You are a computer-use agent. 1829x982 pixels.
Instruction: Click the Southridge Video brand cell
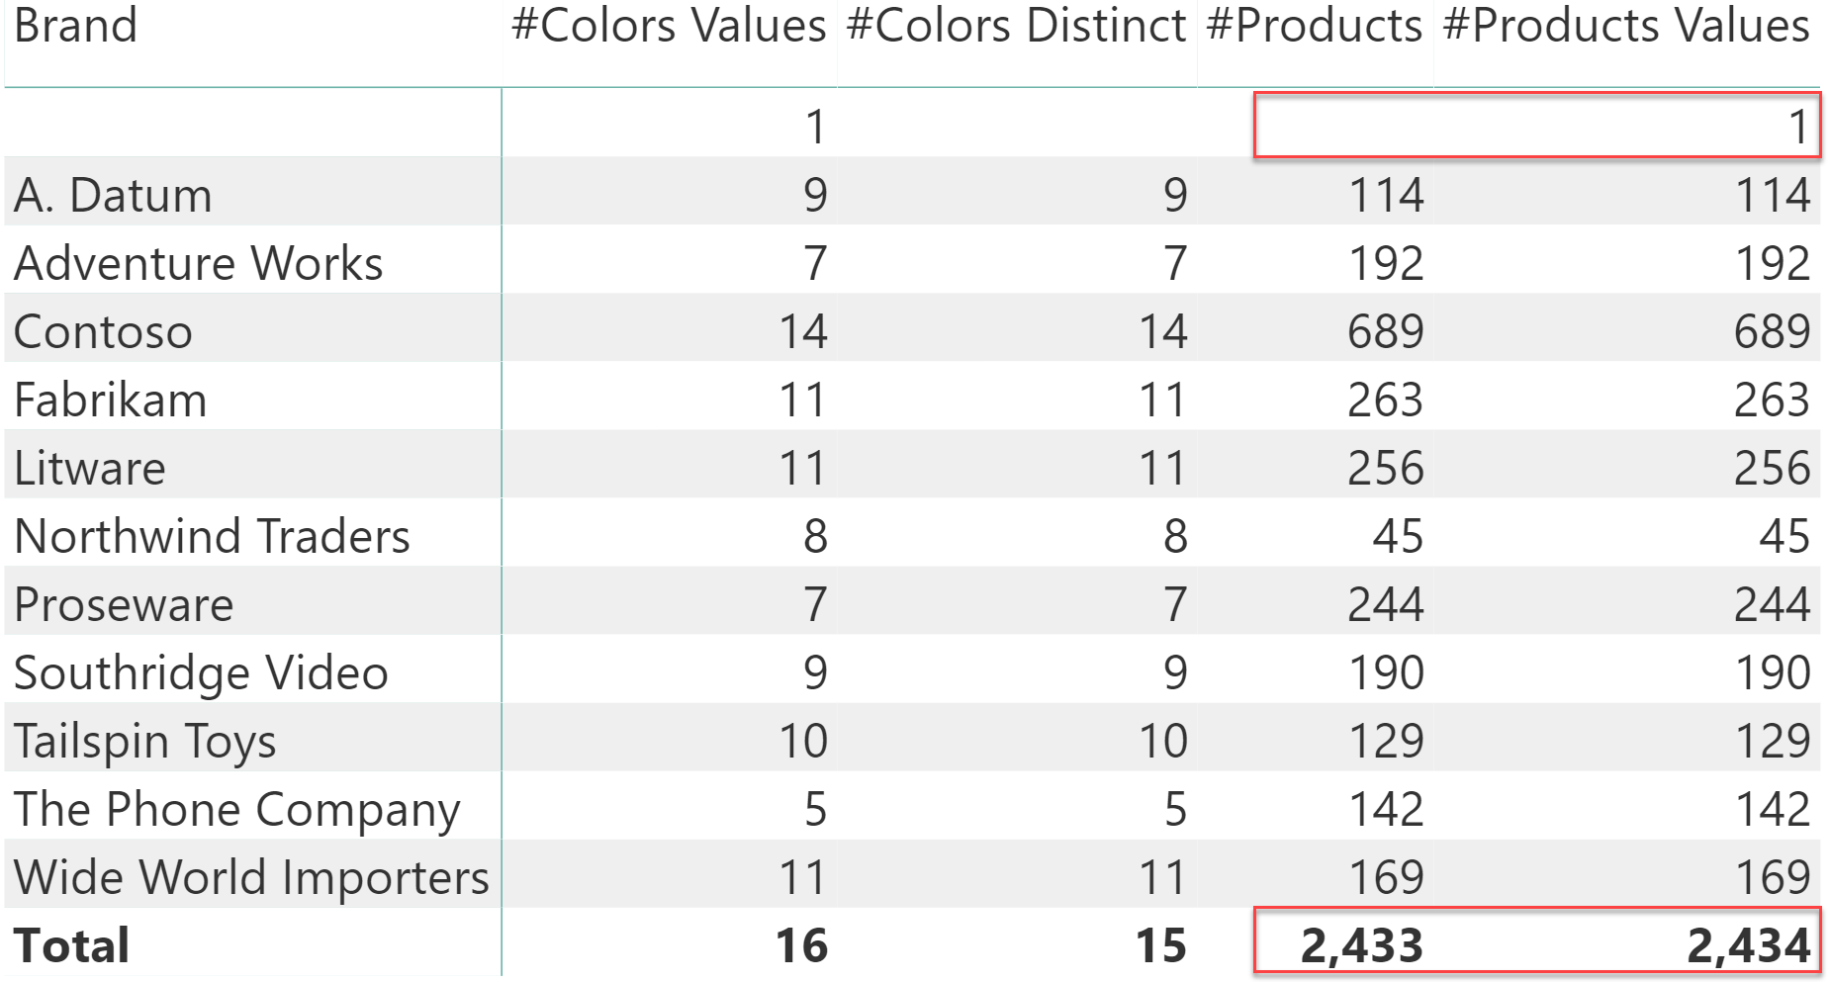[201, 672]
